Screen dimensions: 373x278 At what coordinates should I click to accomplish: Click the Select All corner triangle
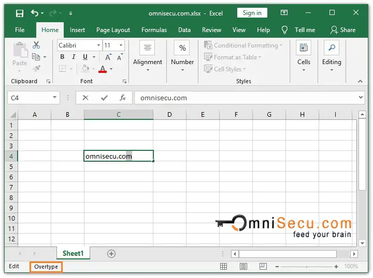[x=13, y=115]
